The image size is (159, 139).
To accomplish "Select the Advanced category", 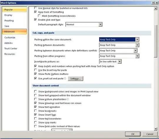I will click(14, 32).
